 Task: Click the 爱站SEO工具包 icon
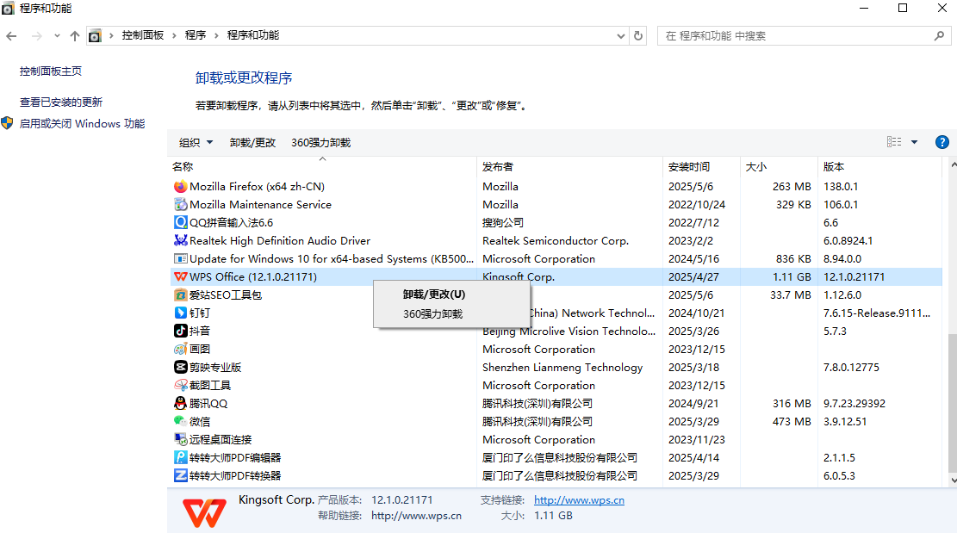[181, 294]
